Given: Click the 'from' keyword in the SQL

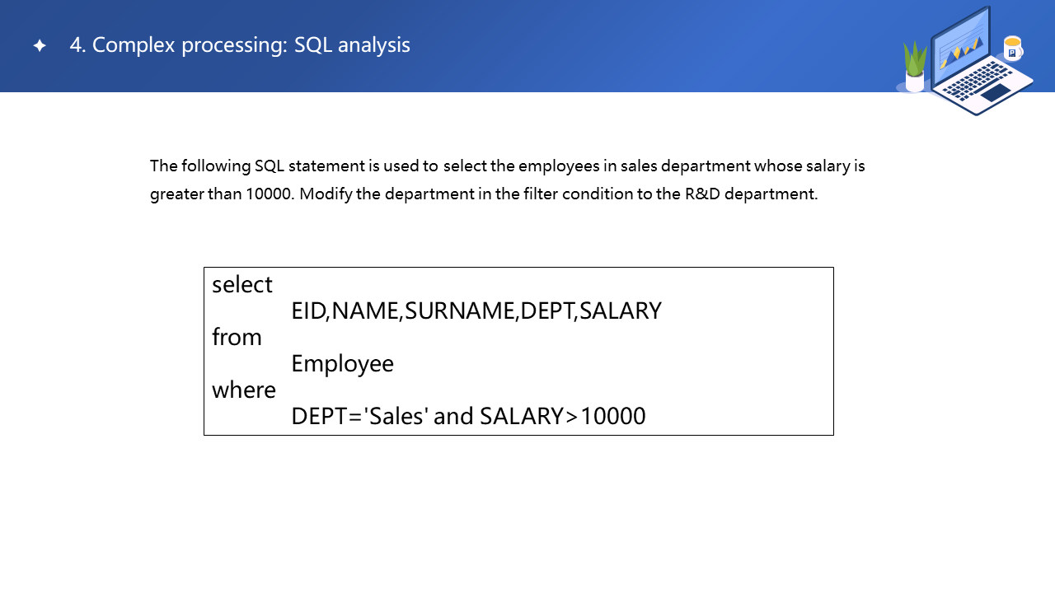Looking at the screenshot, I should (x=237, y=338).
